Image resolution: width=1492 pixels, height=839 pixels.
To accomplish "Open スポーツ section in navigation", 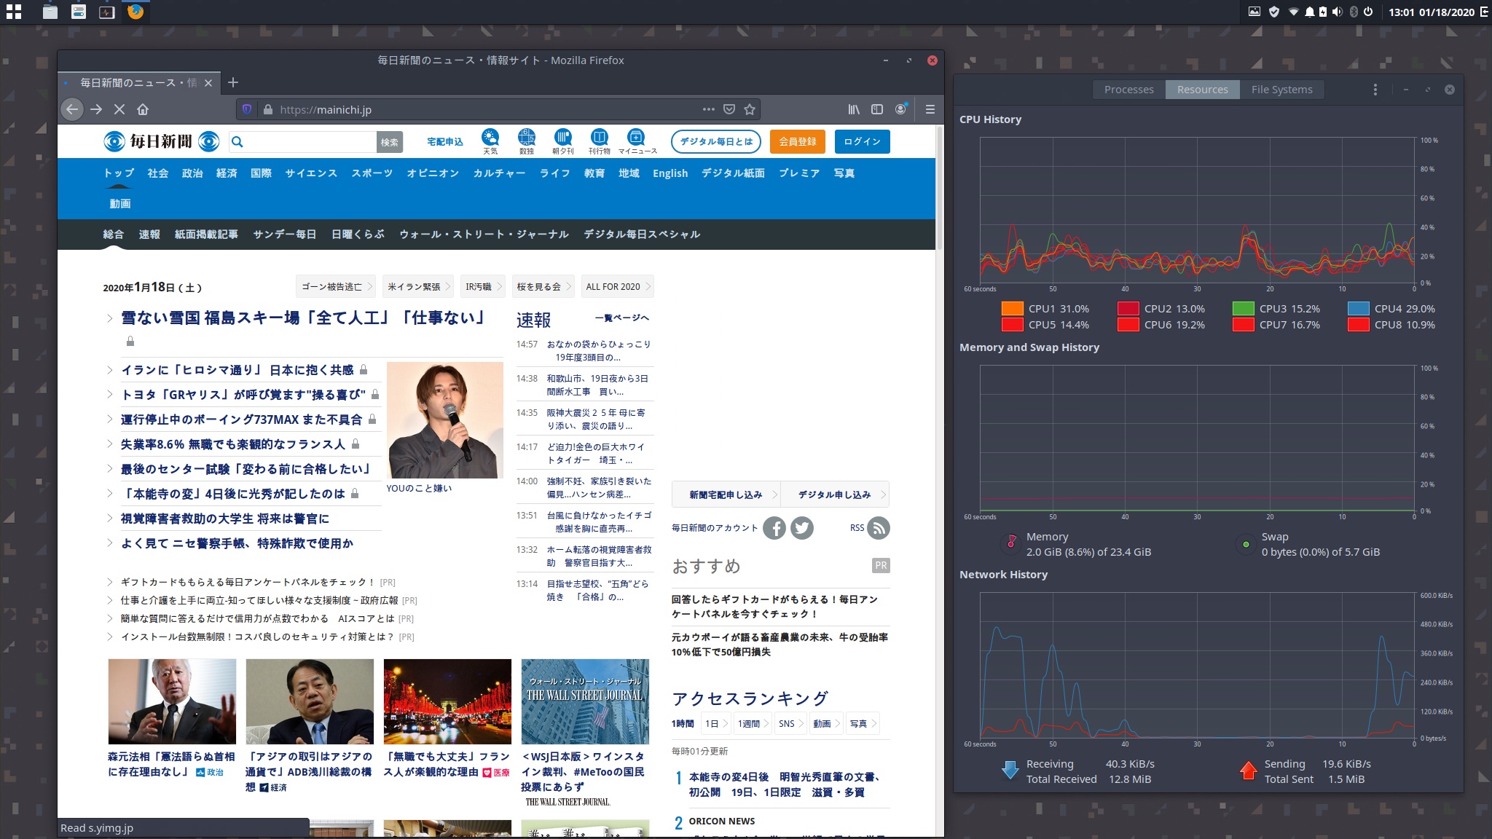I will (x=372, y=173).
